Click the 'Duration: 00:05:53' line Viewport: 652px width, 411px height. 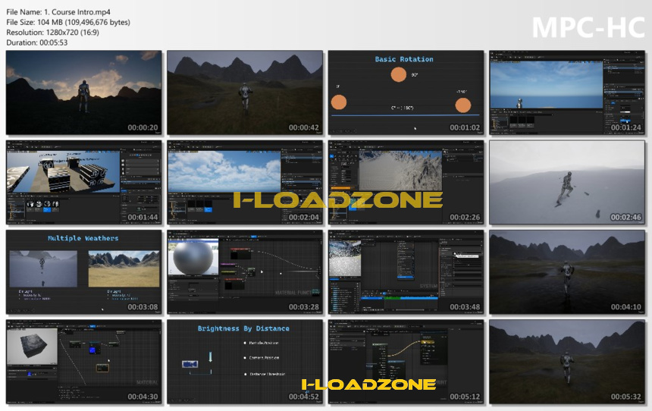click(x=37, y=42)
